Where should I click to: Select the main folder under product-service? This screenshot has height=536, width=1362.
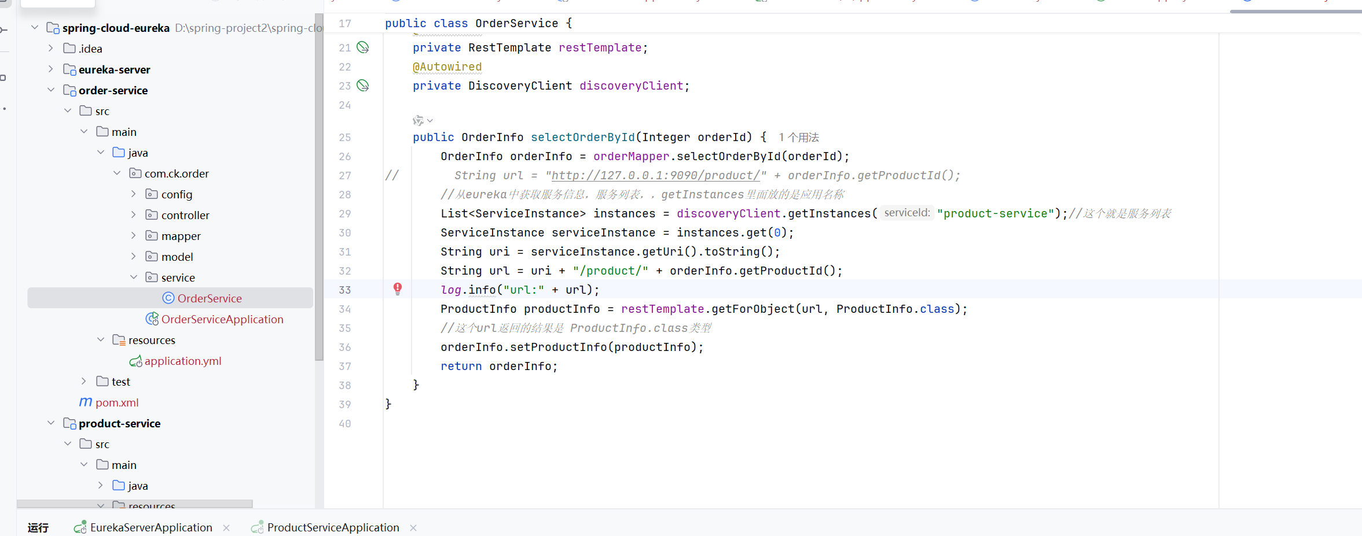(124, 465)
